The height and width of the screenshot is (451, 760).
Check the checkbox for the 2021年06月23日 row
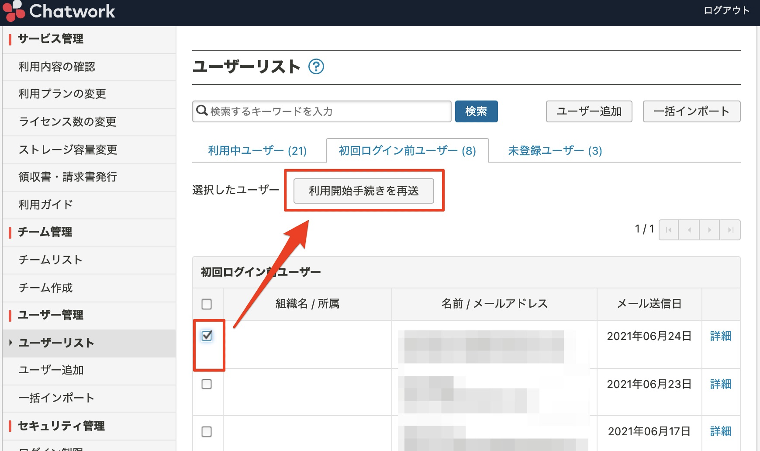pos(207,384)
